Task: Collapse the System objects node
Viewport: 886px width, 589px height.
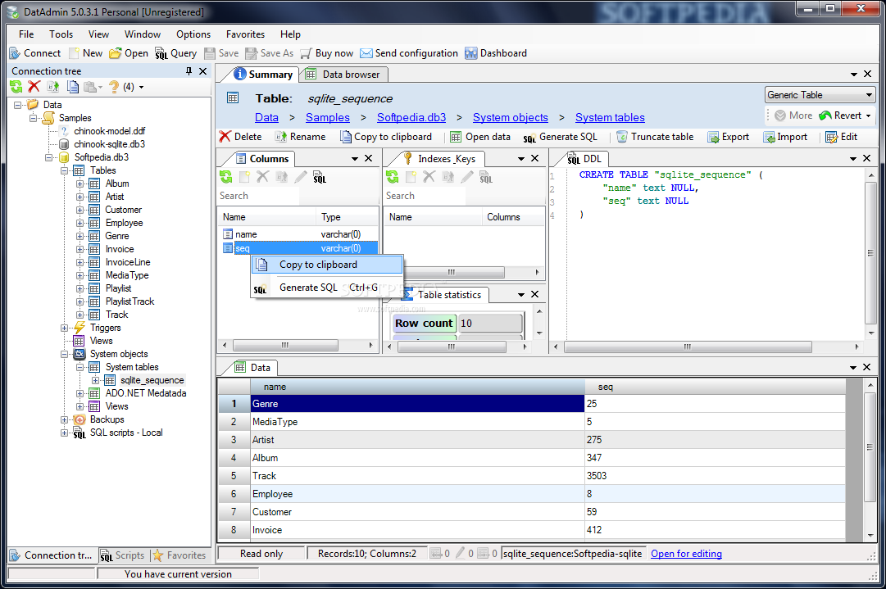Action: (64, 354)
